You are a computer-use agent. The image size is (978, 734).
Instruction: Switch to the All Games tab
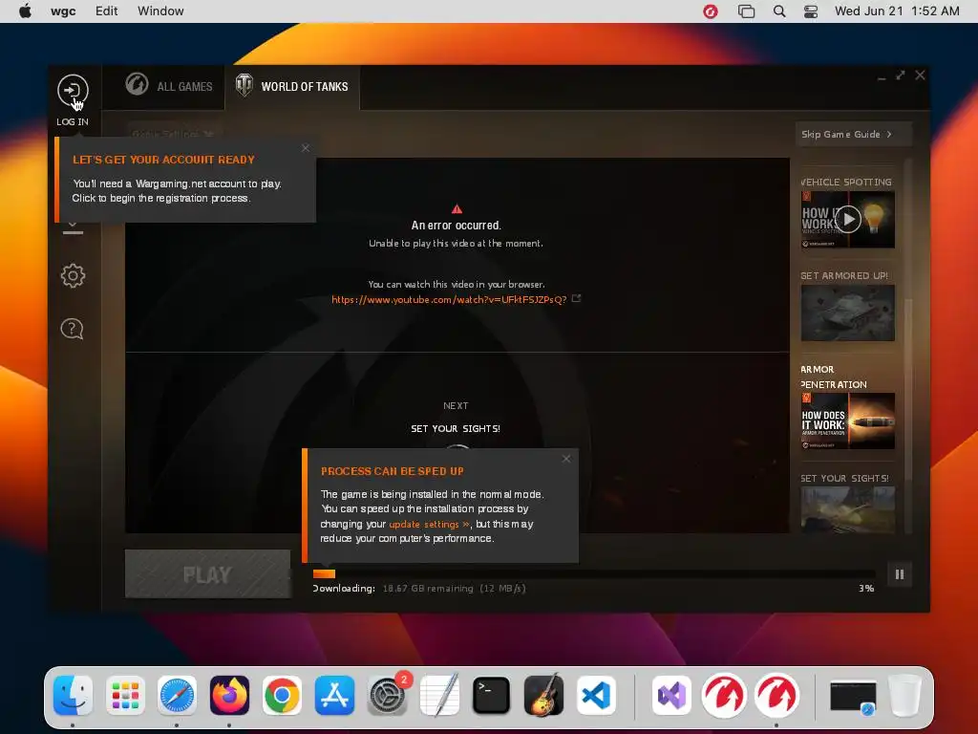pyautogui.click(x=169, y=86)
